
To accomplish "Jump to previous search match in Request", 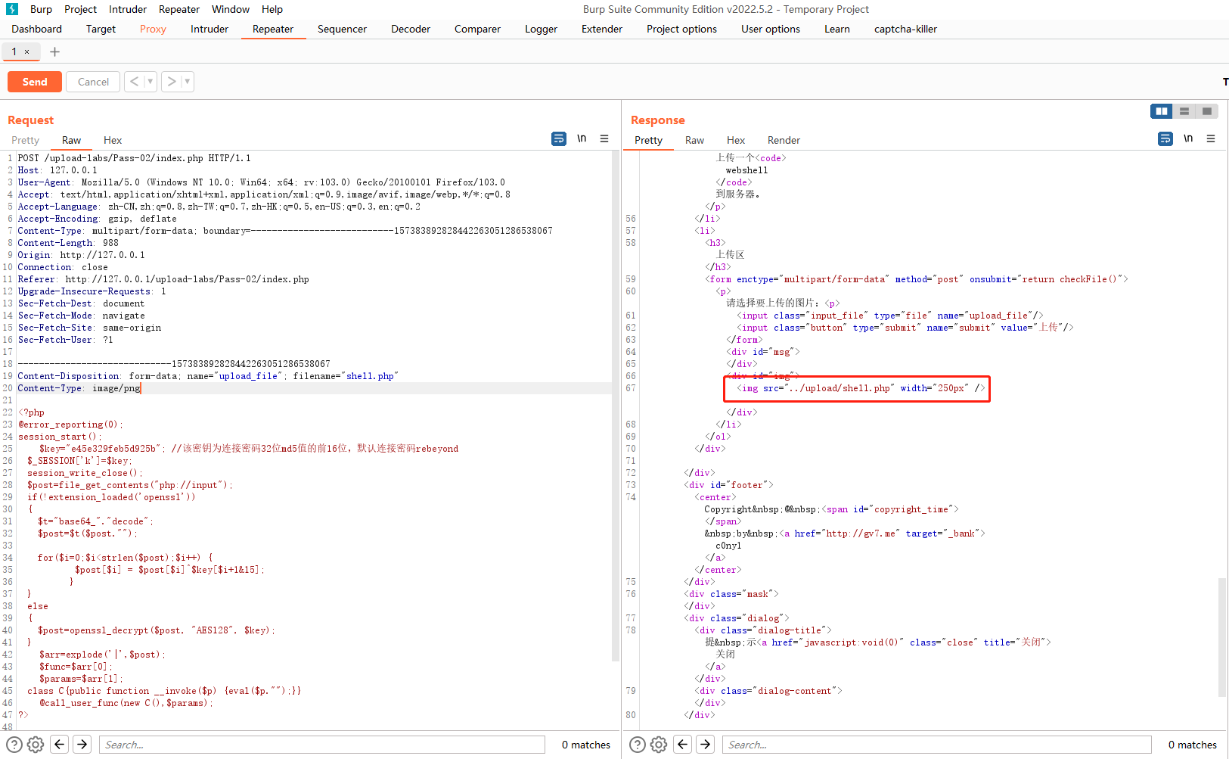I will [60, 745].
